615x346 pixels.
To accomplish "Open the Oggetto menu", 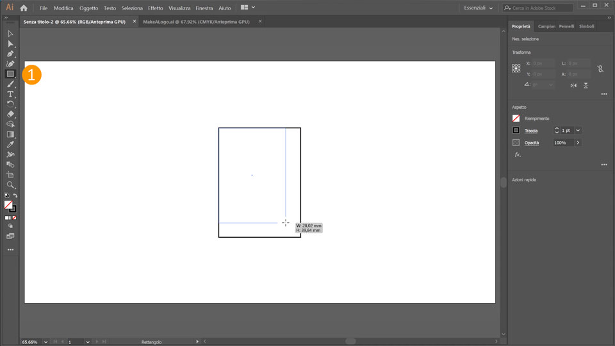I will pos(88,8).
